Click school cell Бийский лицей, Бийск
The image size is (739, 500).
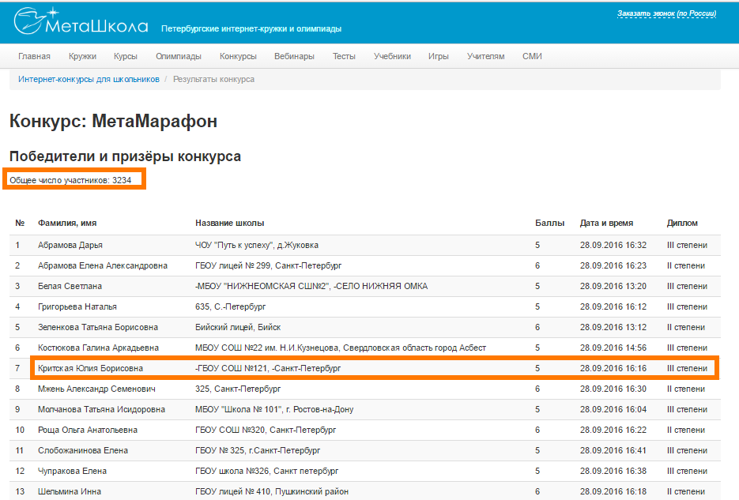[238, 327]
